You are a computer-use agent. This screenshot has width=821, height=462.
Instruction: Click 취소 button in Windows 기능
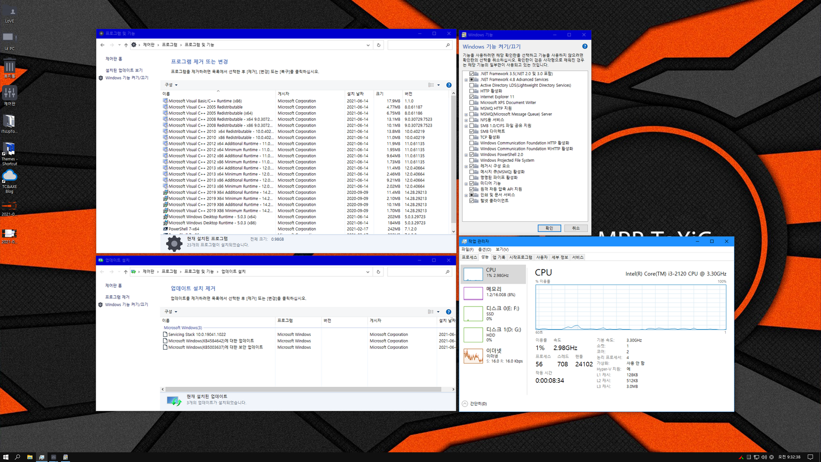pyautogui.click(x=576, y=228)
